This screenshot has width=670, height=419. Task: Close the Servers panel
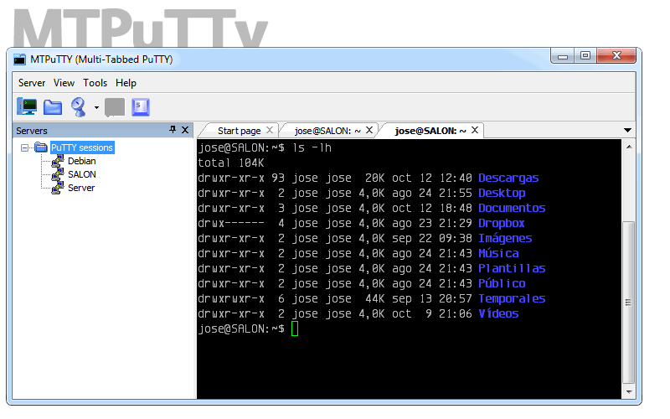point(185,130)
